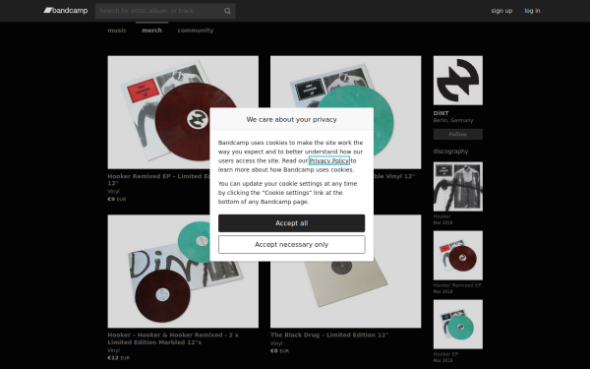Open the green marbled vinyl product image
This screenshot has width=590, height=369.
[x=346, y=112]
